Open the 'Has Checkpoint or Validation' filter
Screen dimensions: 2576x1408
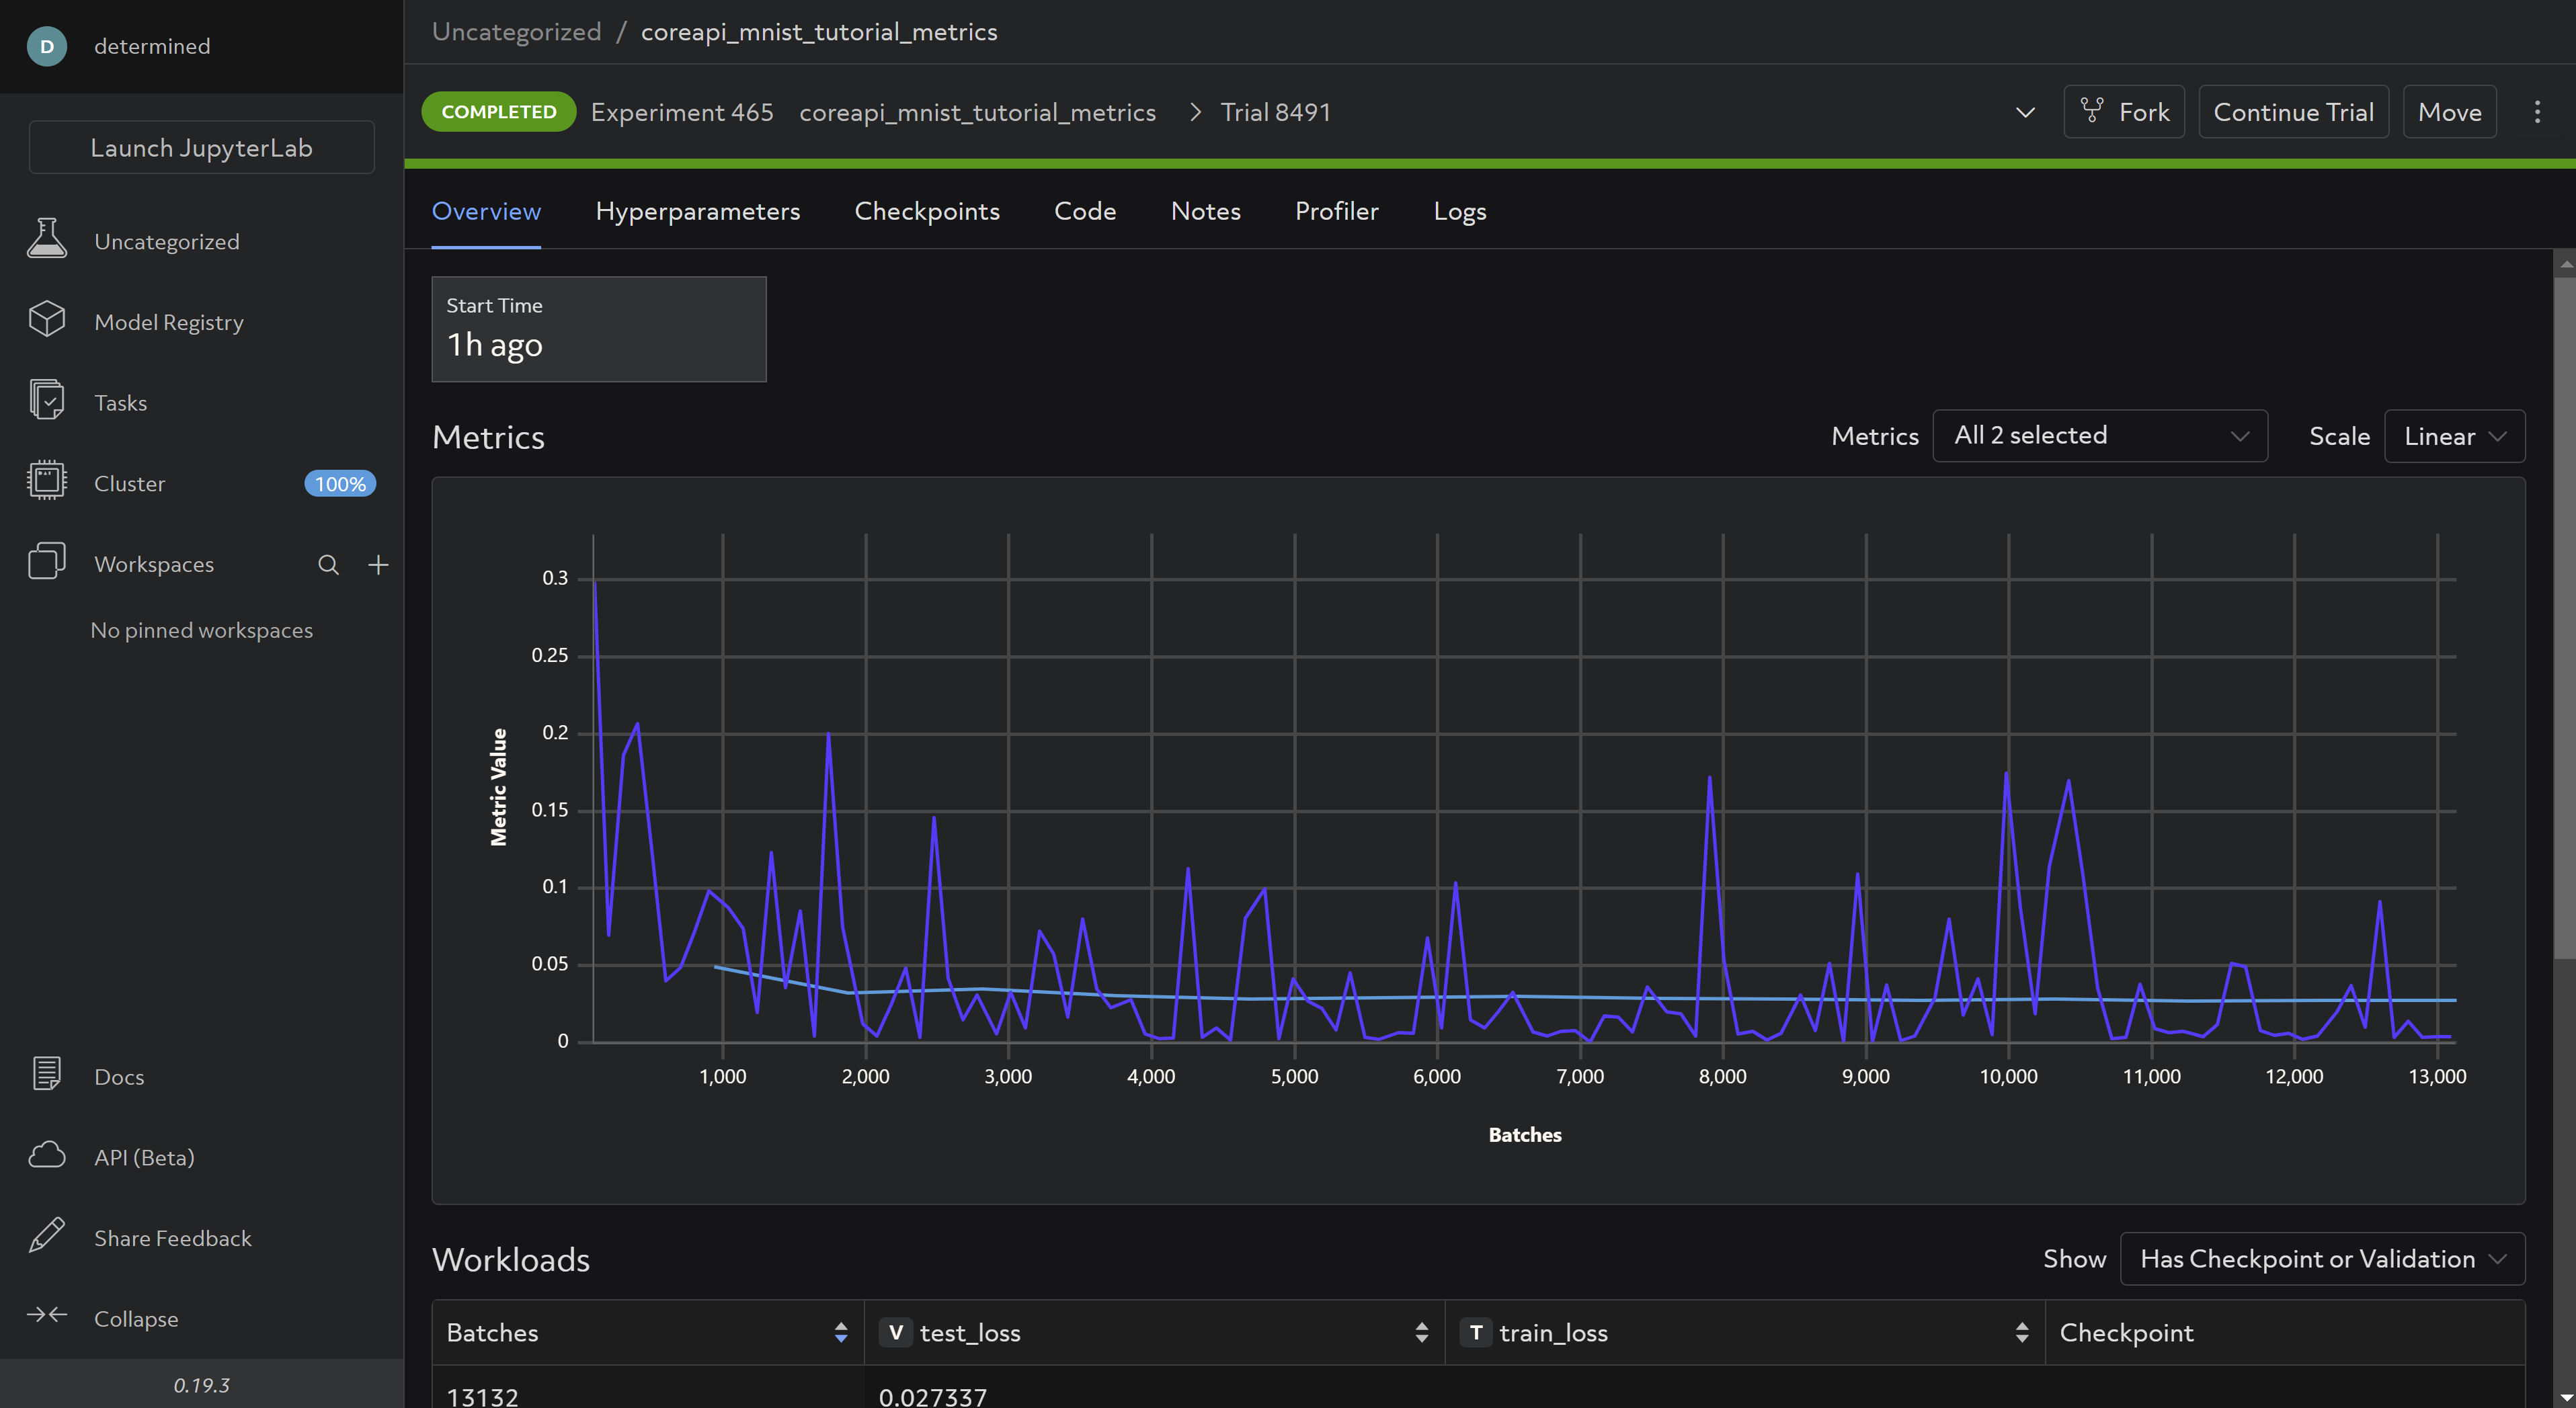pyautogui.click(x=2322, y=1259)
